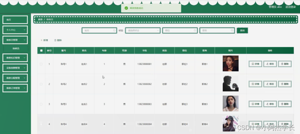Click 修改 for the 账号3 row
Image resolution: width=300 pixels, height=134 pixels.
270,104
